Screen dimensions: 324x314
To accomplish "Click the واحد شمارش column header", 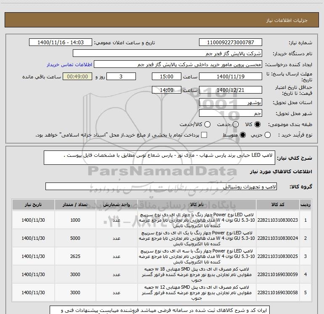I will (x=117, y=205).
